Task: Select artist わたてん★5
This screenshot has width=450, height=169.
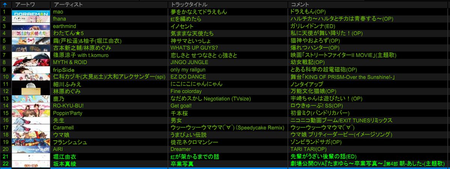Action: click(69, 34)
